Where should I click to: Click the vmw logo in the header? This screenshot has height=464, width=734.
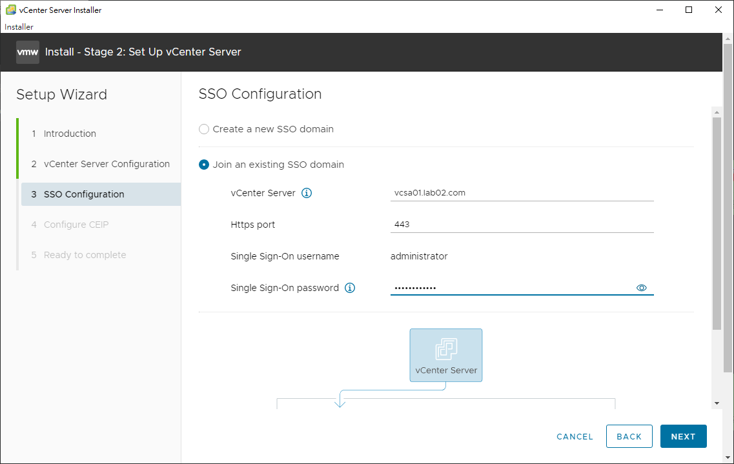click(x=28, y=52)
